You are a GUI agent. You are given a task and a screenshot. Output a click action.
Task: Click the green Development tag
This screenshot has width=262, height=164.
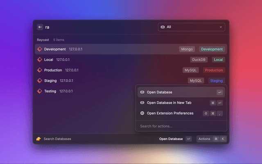[x=212, y=49]
